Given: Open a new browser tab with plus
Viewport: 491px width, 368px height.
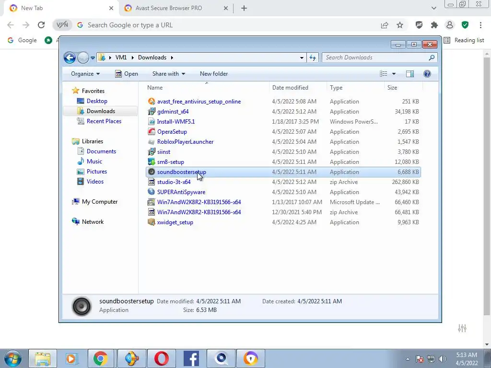Looking at the screenshot, I should pyautogui.click(x=244, y=8).
